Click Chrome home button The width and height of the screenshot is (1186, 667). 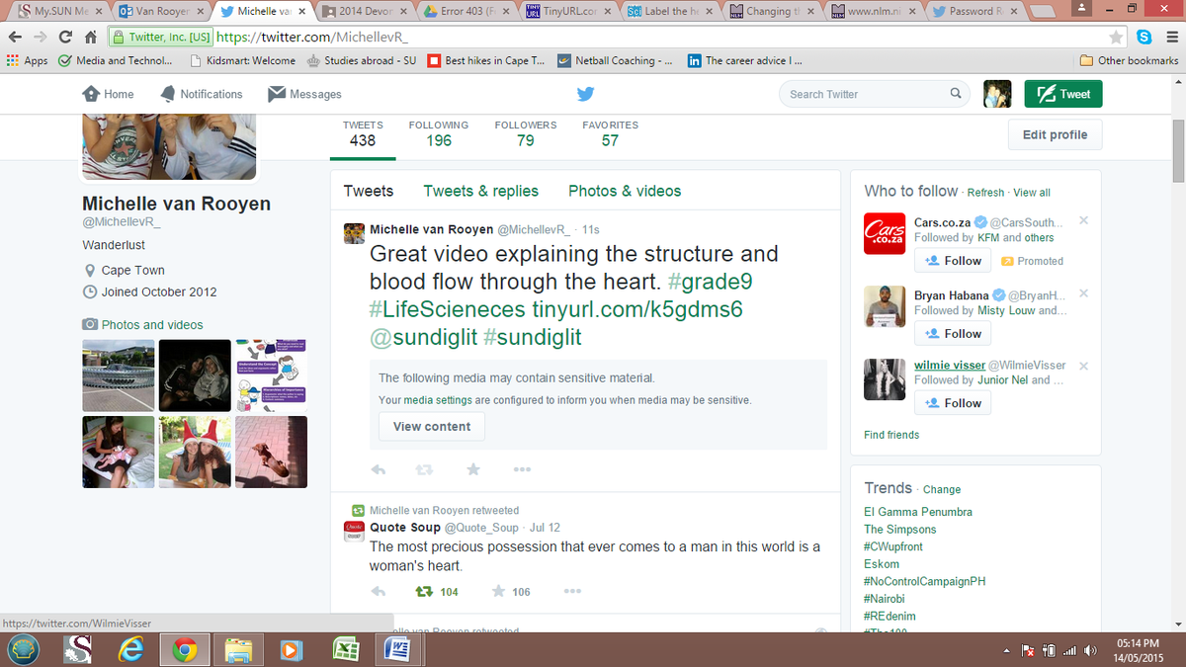(90, 38)
